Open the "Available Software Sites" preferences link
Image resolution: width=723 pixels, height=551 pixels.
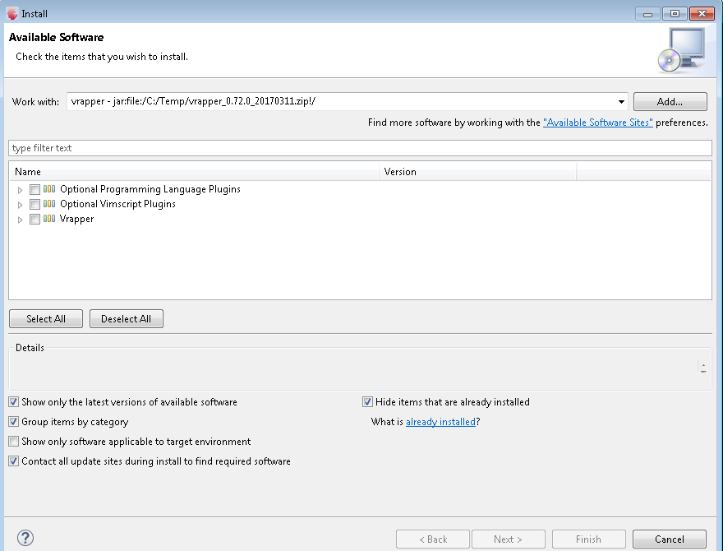tap(597, 122)
